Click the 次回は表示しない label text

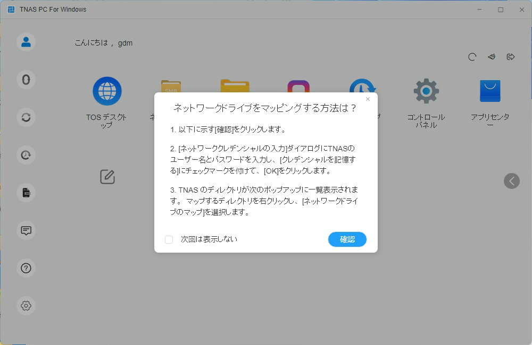tap(209, 239)
